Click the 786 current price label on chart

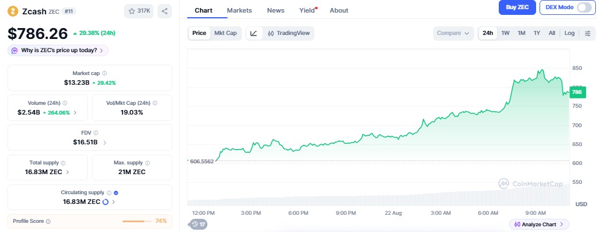577,92
